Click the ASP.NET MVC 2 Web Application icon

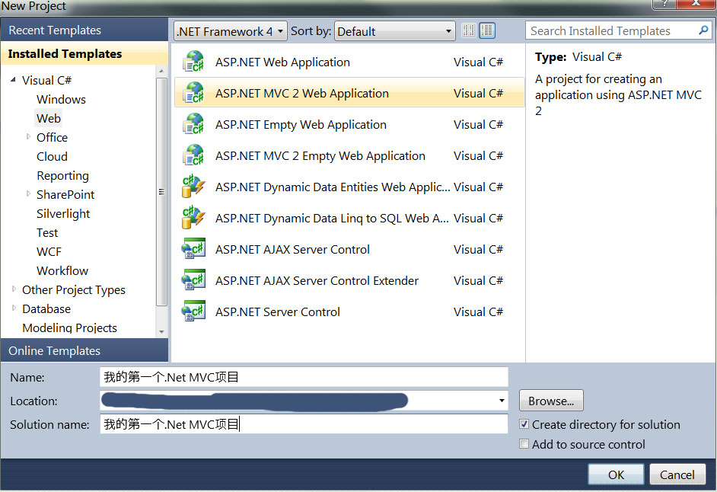tap(193, 93)
